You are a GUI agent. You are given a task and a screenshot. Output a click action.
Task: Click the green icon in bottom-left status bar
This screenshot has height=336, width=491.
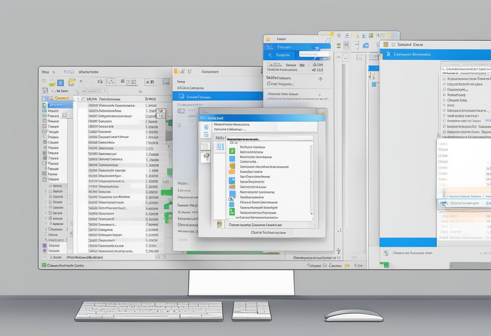(x=43, y=266)
